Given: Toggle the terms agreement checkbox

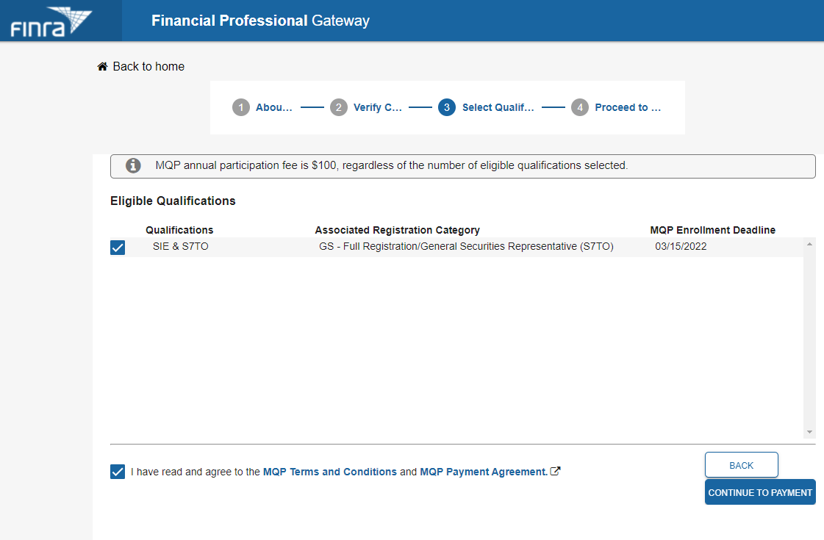Looking at the screenshot, I should pyautogui.click(x=118, y=472).
